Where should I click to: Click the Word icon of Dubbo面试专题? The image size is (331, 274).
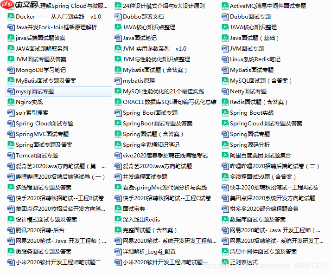pos(225,17)
